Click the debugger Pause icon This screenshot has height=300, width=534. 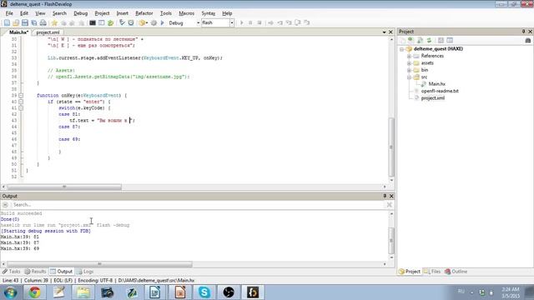click(x=250, y=22)
